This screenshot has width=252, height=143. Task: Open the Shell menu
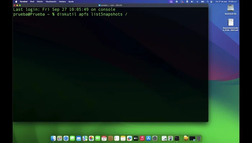pyautogui.click(x=32, y=1)
